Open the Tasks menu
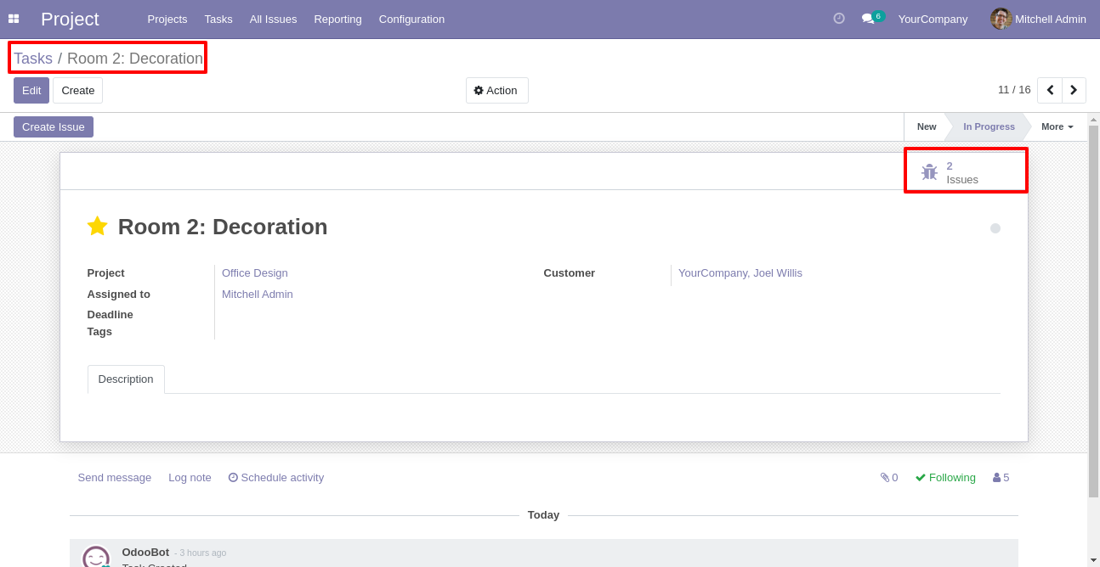This screenshot has width=1100, height=567. click(x=218, y=19)
